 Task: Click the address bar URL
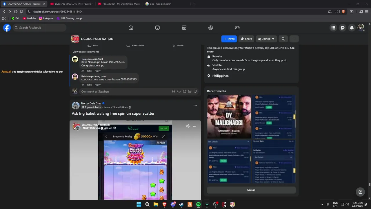click(58, 12)
